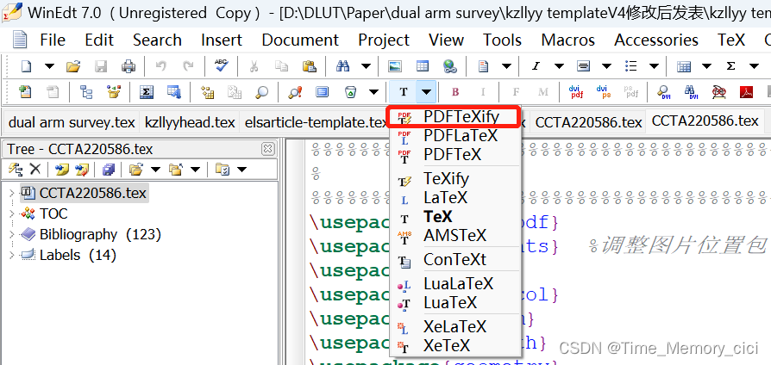Click the project tree icon in second toolbar

pos(86,92)
